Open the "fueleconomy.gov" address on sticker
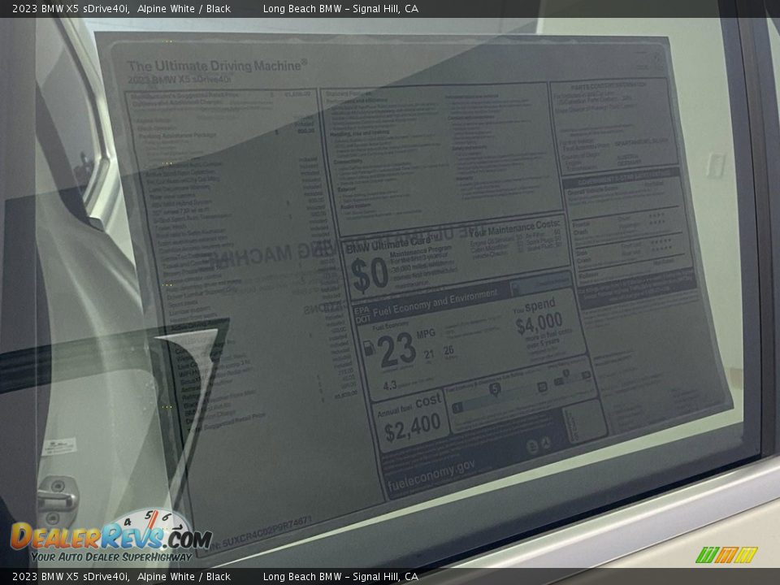This screenshot has height=585, width=780. point(431,475)
